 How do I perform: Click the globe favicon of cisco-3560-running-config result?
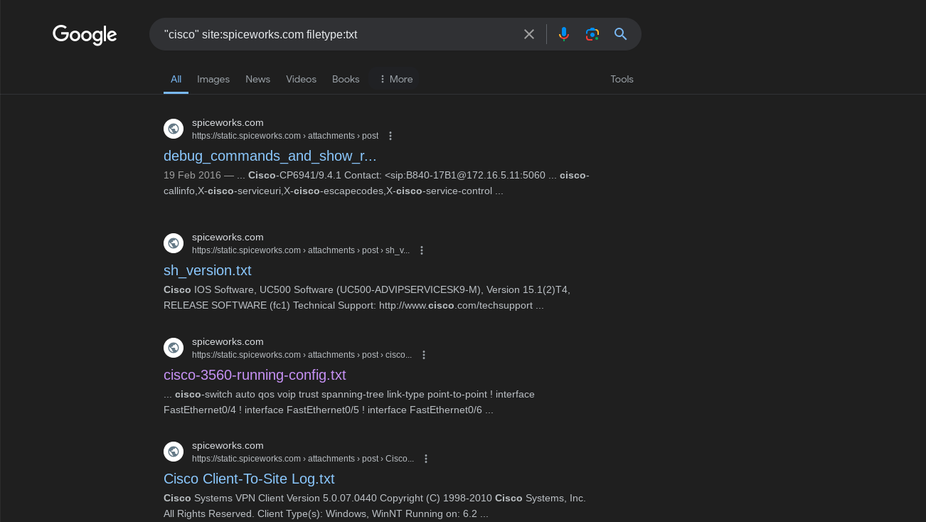pos(174,348)
